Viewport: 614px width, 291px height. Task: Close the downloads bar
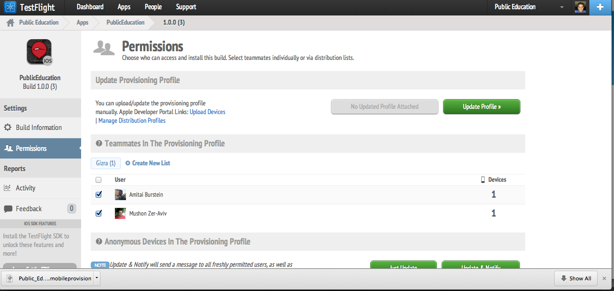pos(604,278)
